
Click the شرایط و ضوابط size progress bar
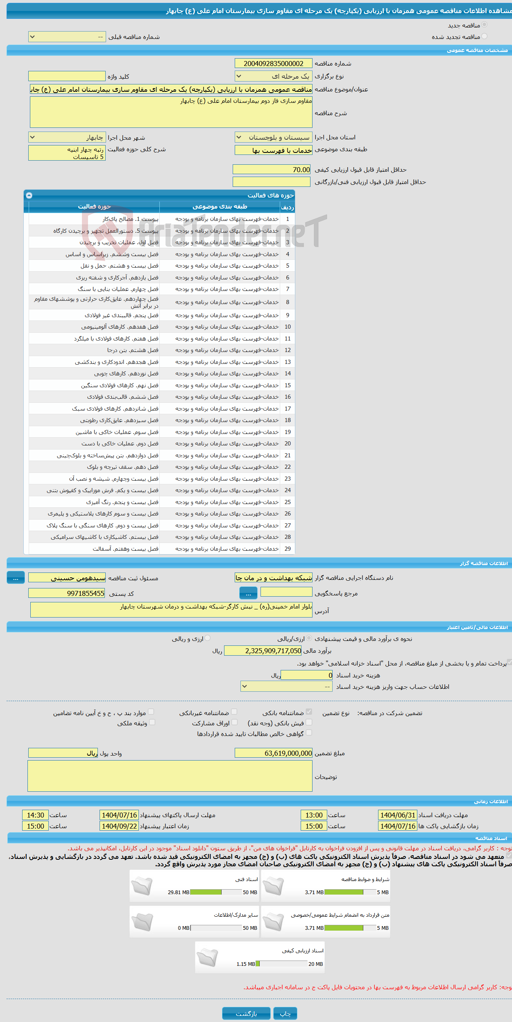tap(350, 892)
